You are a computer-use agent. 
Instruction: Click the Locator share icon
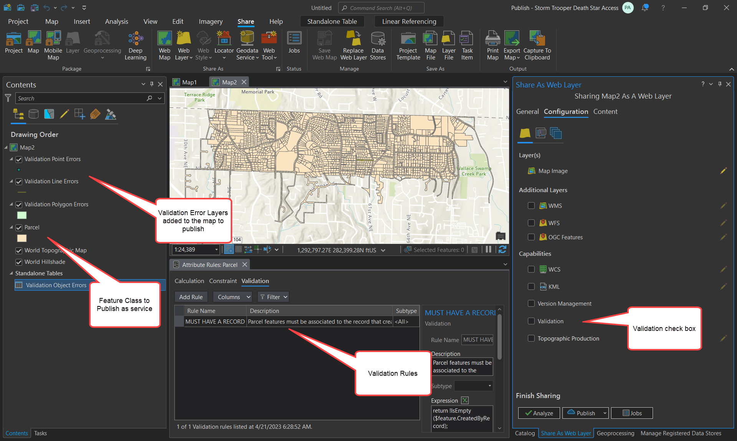[224, 39]
